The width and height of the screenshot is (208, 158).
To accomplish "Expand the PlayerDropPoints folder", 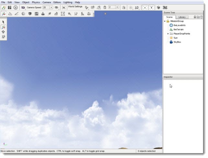I will pyautogui.click(x=168, y=34).
